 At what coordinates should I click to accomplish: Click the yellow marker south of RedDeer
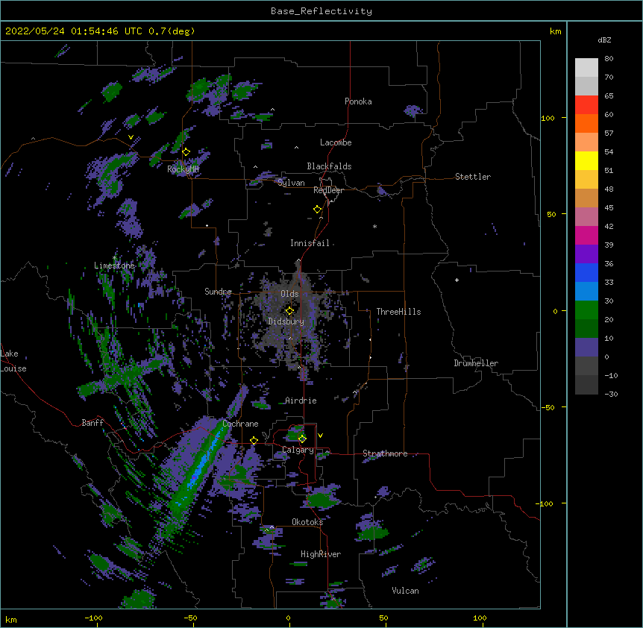pos(318,210)
